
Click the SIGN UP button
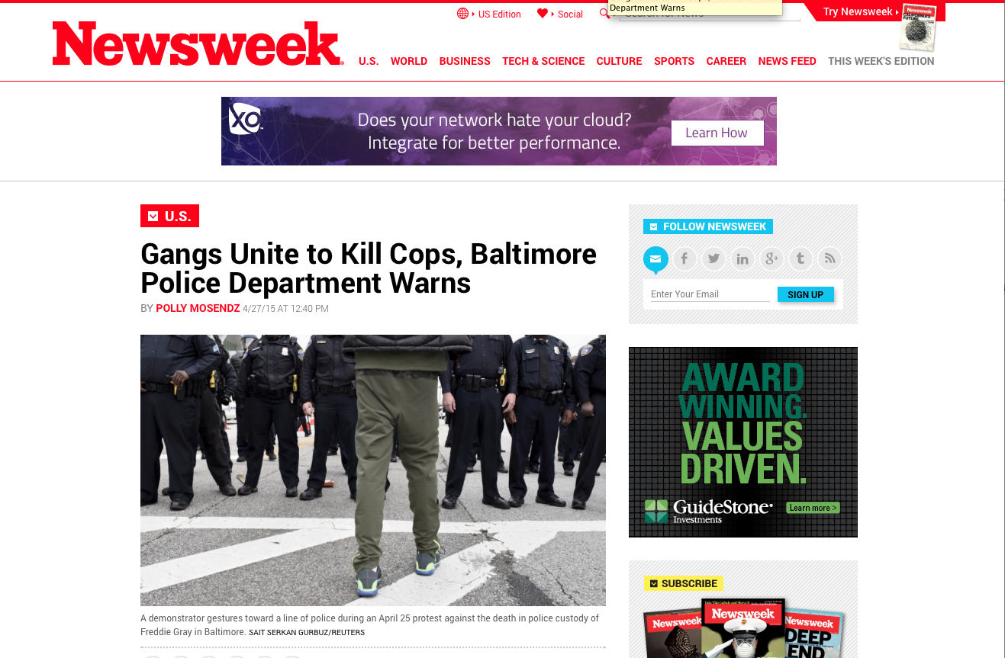tap(806, 294)
